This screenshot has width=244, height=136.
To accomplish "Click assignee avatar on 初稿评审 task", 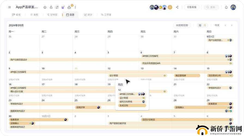I will [99, 107].
